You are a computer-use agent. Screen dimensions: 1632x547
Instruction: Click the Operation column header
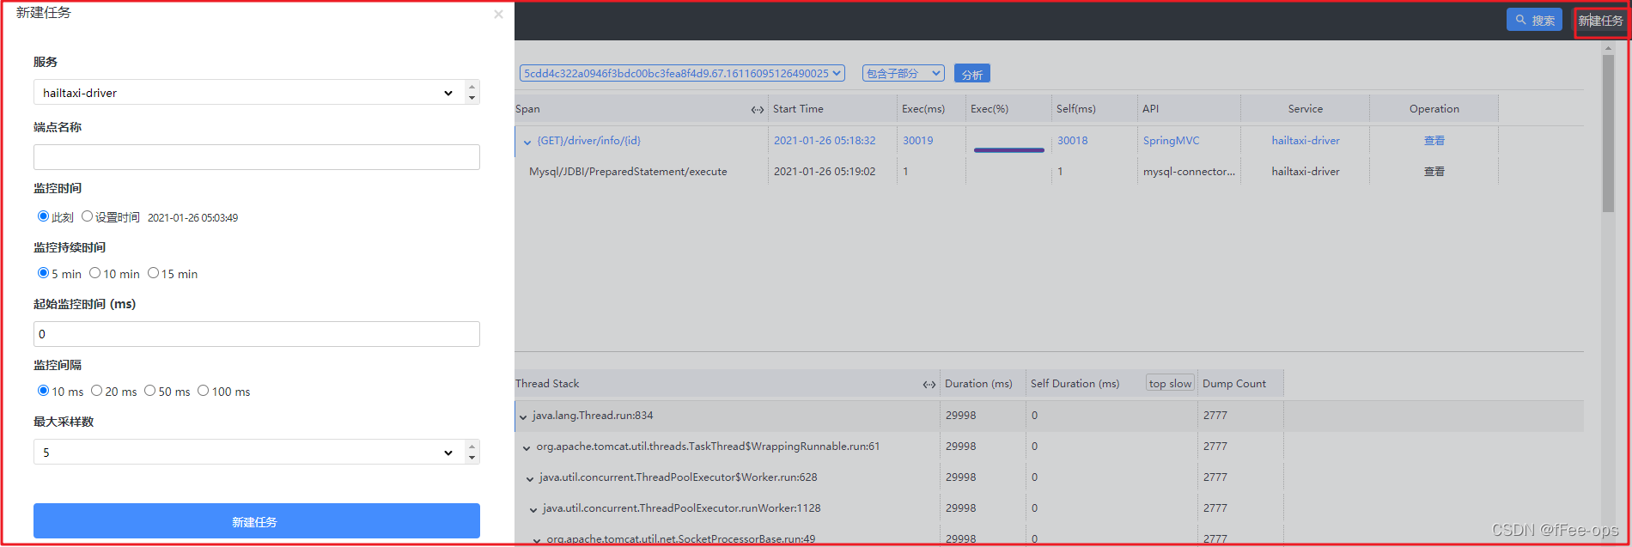1434,109
